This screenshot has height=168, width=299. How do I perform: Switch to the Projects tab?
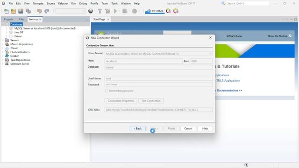pos(8,19)
